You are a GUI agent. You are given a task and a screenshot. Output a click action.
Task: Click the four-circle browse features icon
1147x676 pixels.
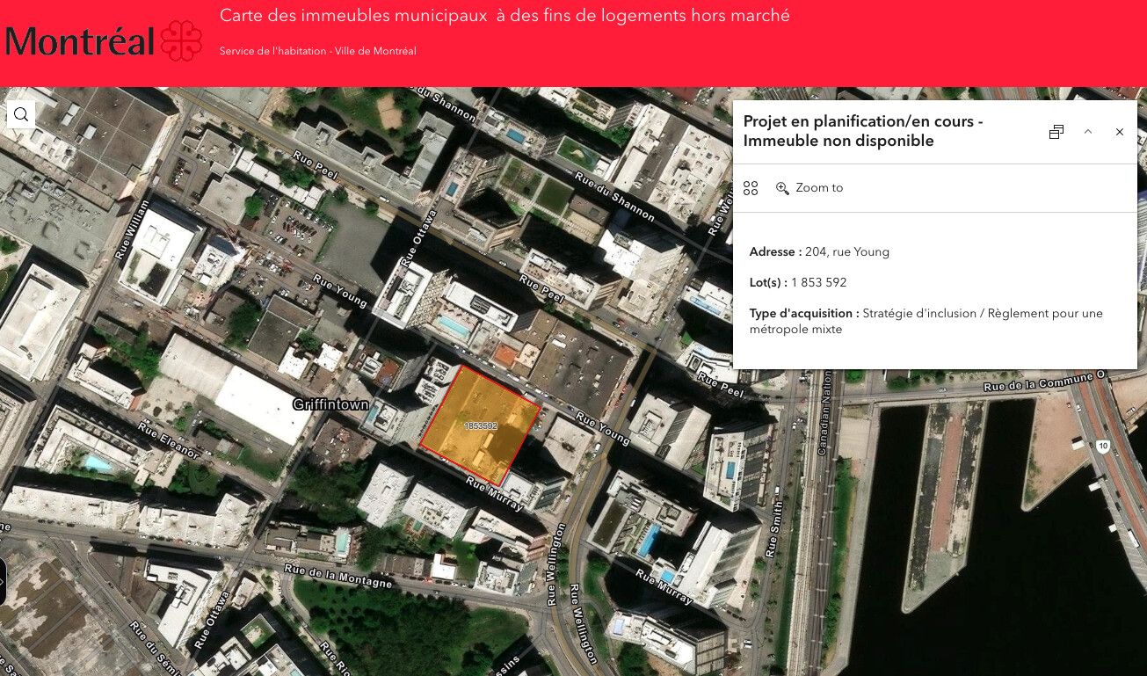pyautogui.click(x=751, y=188)
